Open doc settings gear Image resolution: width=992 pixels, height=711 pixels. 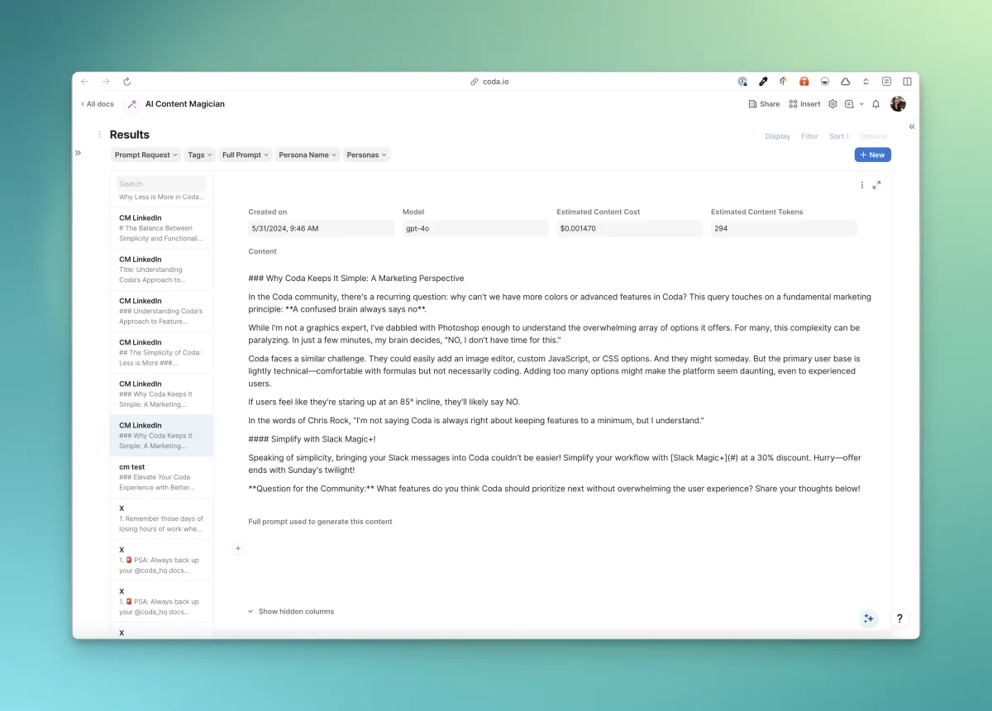(x=832, y=104)
